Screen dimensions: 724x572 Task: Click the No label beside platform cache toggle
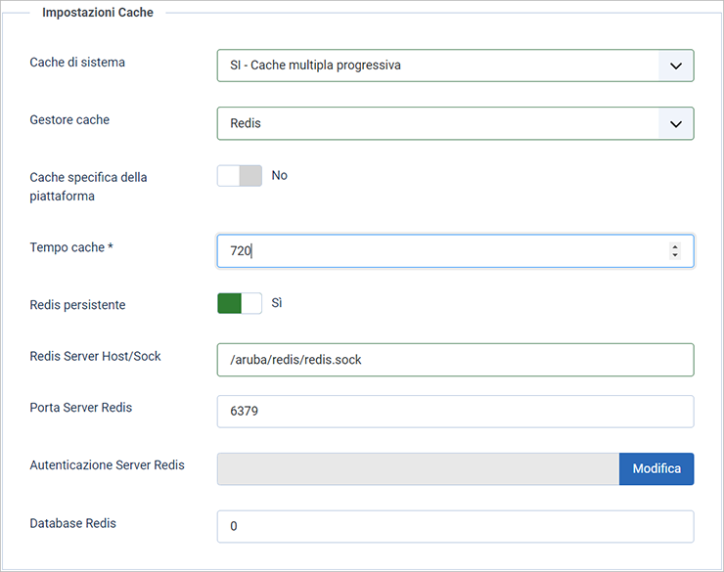click(x=280, y=176)
